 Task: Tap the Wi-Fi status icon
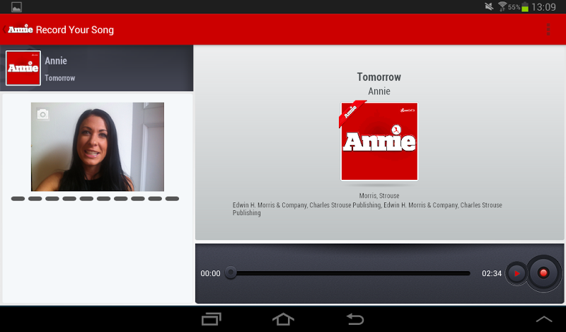point(502,6)
